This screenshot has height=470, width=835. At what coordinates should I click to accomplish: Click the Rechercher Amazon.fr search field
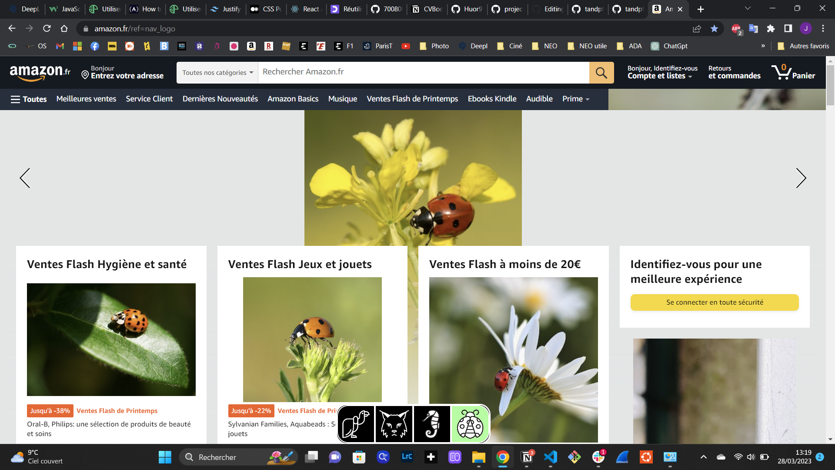coord(423,72)
